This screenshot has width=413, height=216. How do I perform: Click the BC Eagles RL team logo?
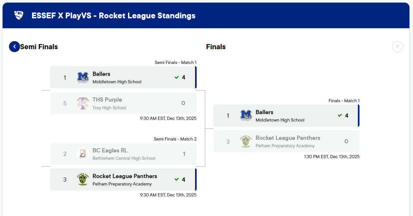[x=83, y=154]
